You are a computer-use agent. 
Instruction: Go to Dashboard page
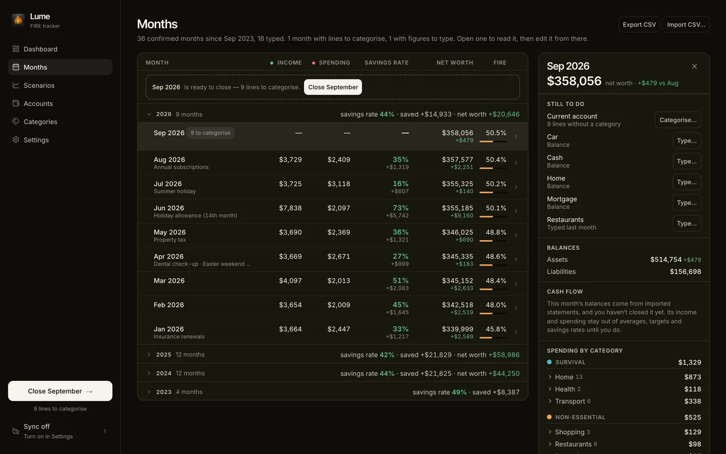pos(60,49)
